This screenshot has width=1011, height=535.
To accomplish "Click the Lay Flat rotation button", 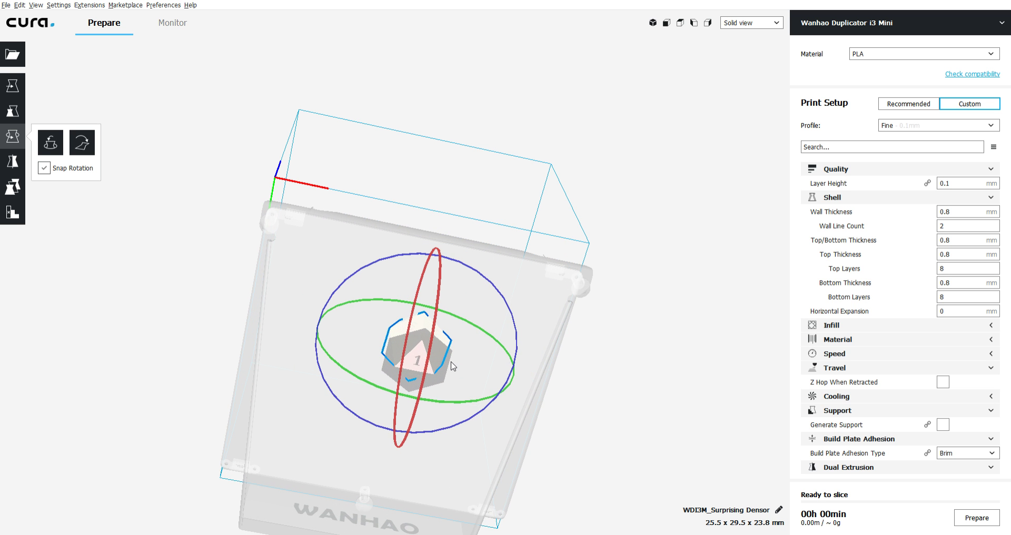I will click(x=82, y=143).
